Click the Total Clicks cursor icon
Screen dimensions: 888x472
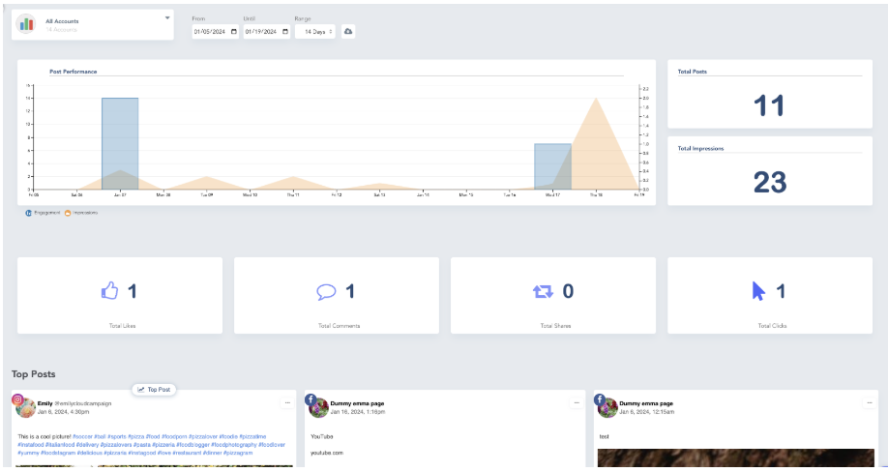coord(758,291)
